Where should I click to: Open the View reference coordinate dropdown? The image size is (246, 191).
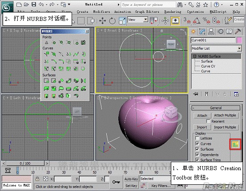(137, 20)
